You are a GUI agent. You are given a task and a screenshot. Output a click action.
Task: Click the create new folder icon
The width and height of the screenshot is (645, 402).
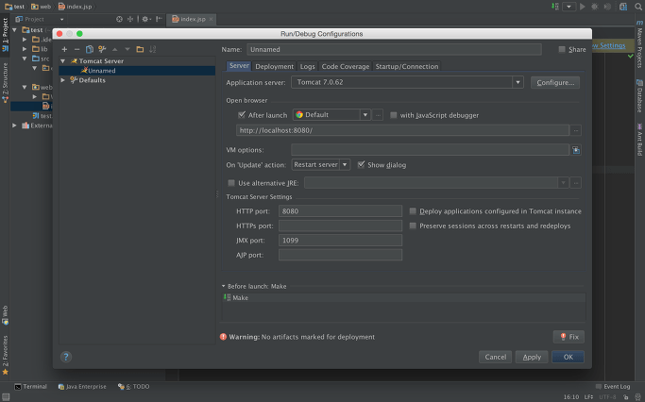pos(140,49)
